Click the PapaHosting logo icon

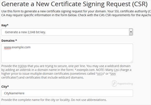(x=114, y=84)
